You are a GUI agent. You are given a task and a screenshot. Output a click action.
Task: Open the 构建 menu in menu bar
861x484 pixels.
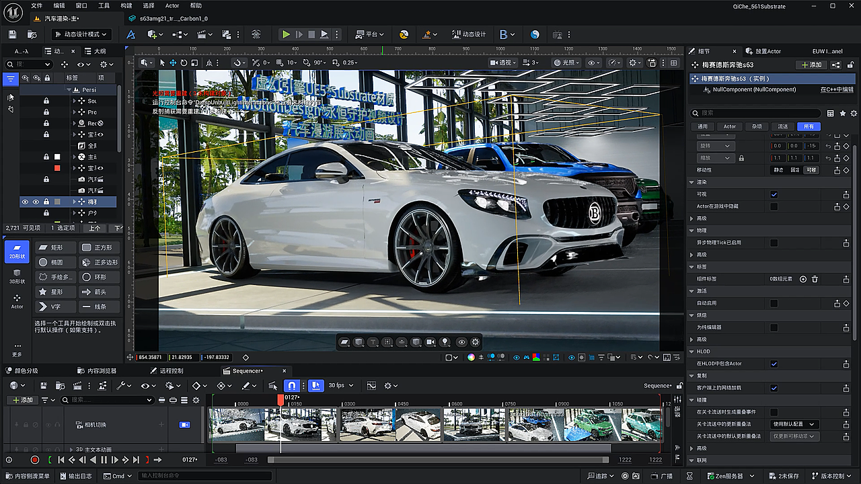point(126,5)
